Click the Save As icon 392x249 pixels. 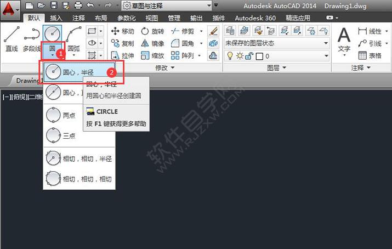click(x=66, y=5)
